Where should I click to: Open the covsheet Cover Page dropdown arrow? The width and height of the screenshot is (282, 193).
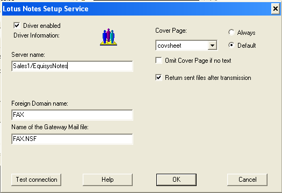pos(212,45)
